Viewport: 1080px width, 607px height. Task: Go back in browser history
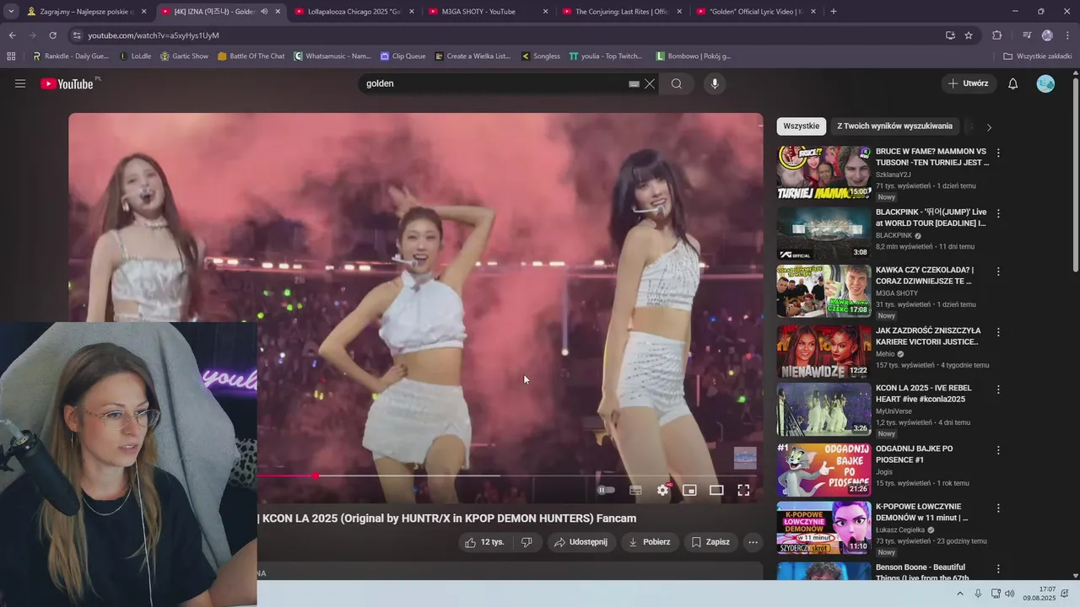pos(12,35)
